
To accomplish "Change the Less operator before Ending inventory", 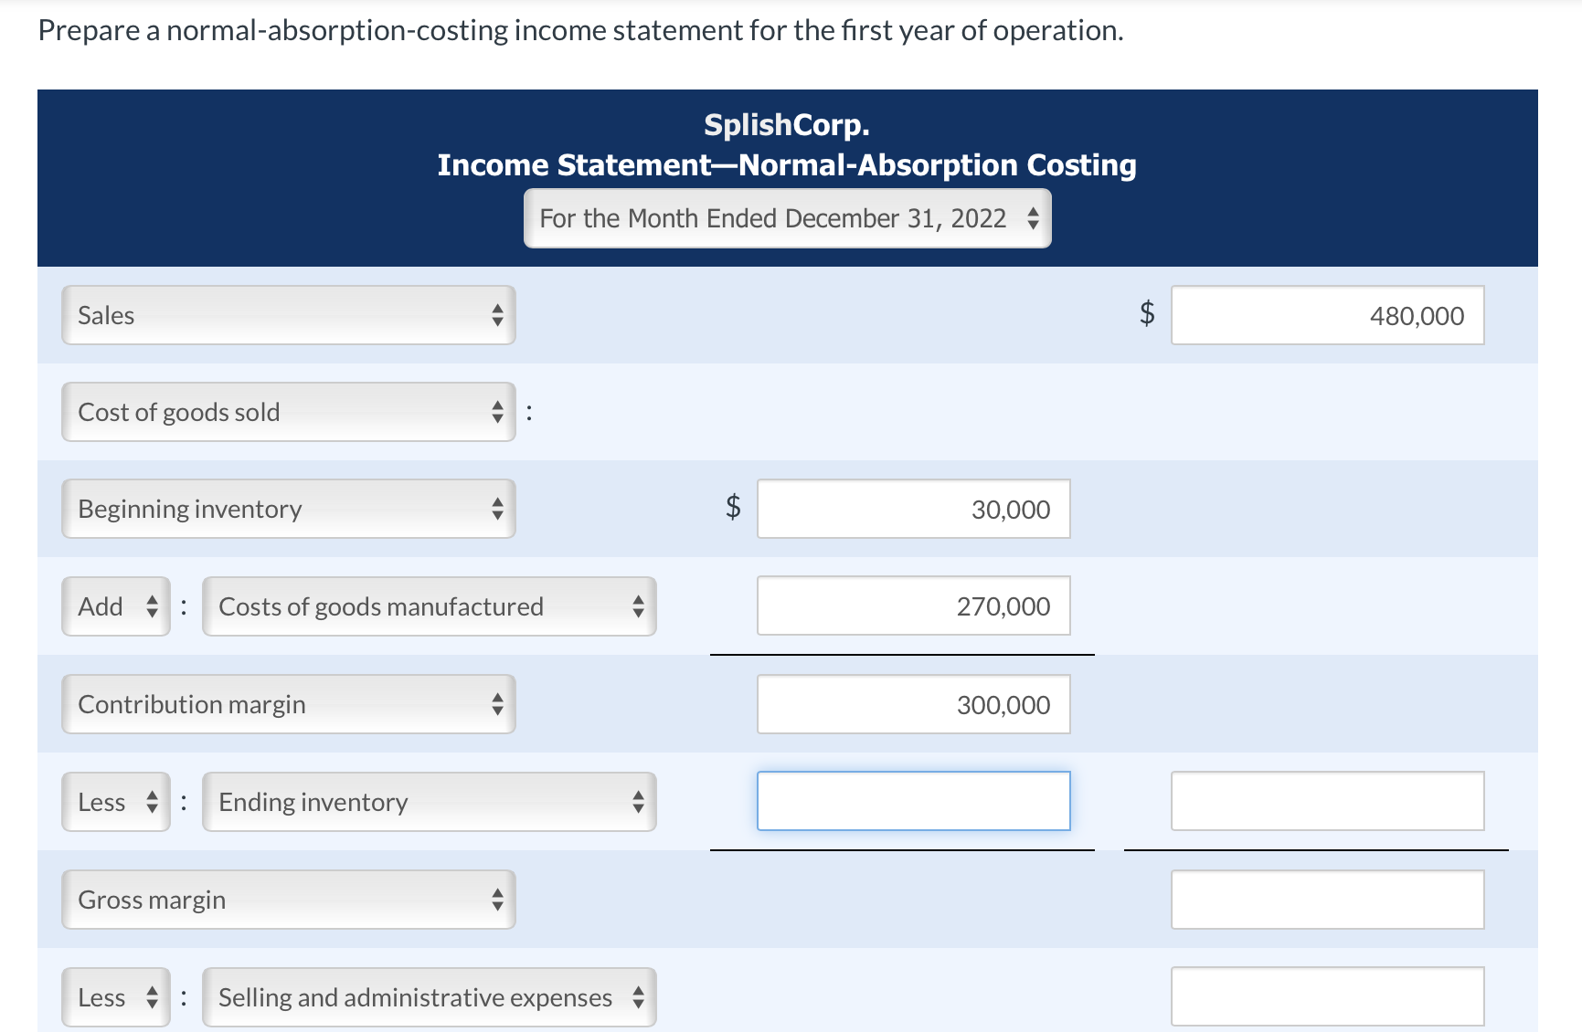I will pyautogui.click(x=116, y=802).
